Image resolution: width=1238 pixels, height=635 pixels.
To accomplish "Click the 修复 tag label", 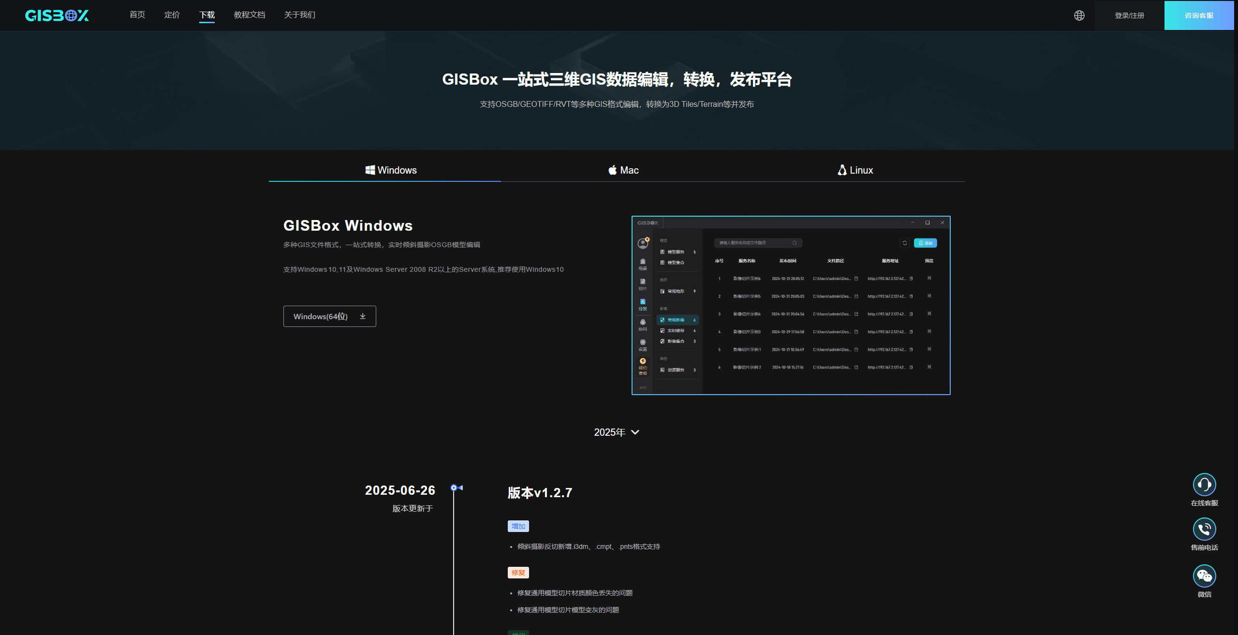I will pyautogui.click(x=518, y=573).
